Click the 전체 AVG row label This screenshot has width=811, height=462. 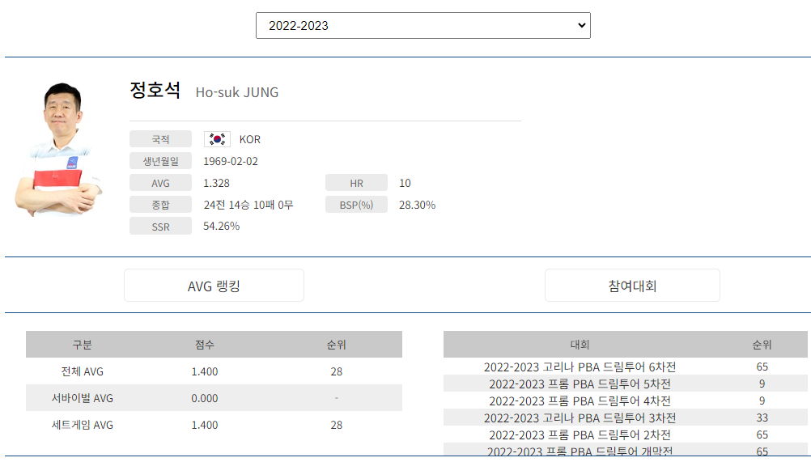83,371
